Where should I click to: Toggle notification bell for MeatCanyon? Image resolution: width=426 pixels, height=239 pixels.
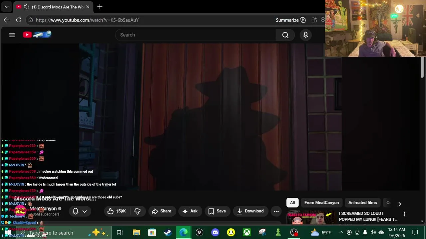pyautogui.click(x=76, y=211)
